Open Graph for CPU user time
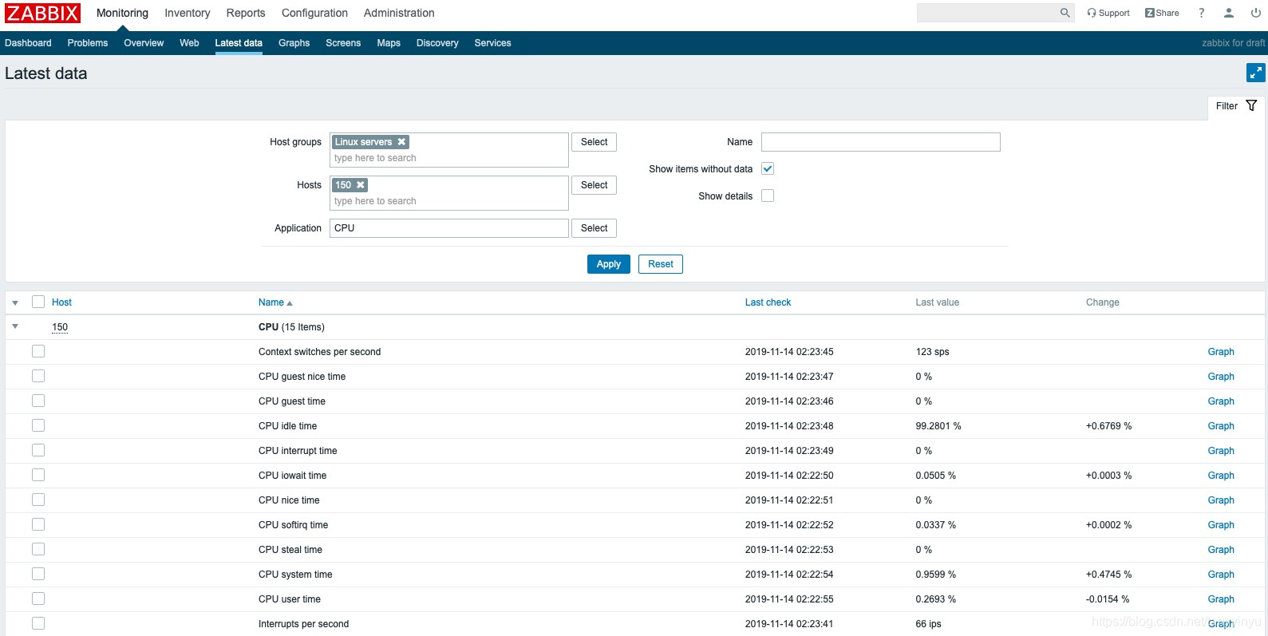Viewport: 1268px width, 636px height. pos(1221,599)
